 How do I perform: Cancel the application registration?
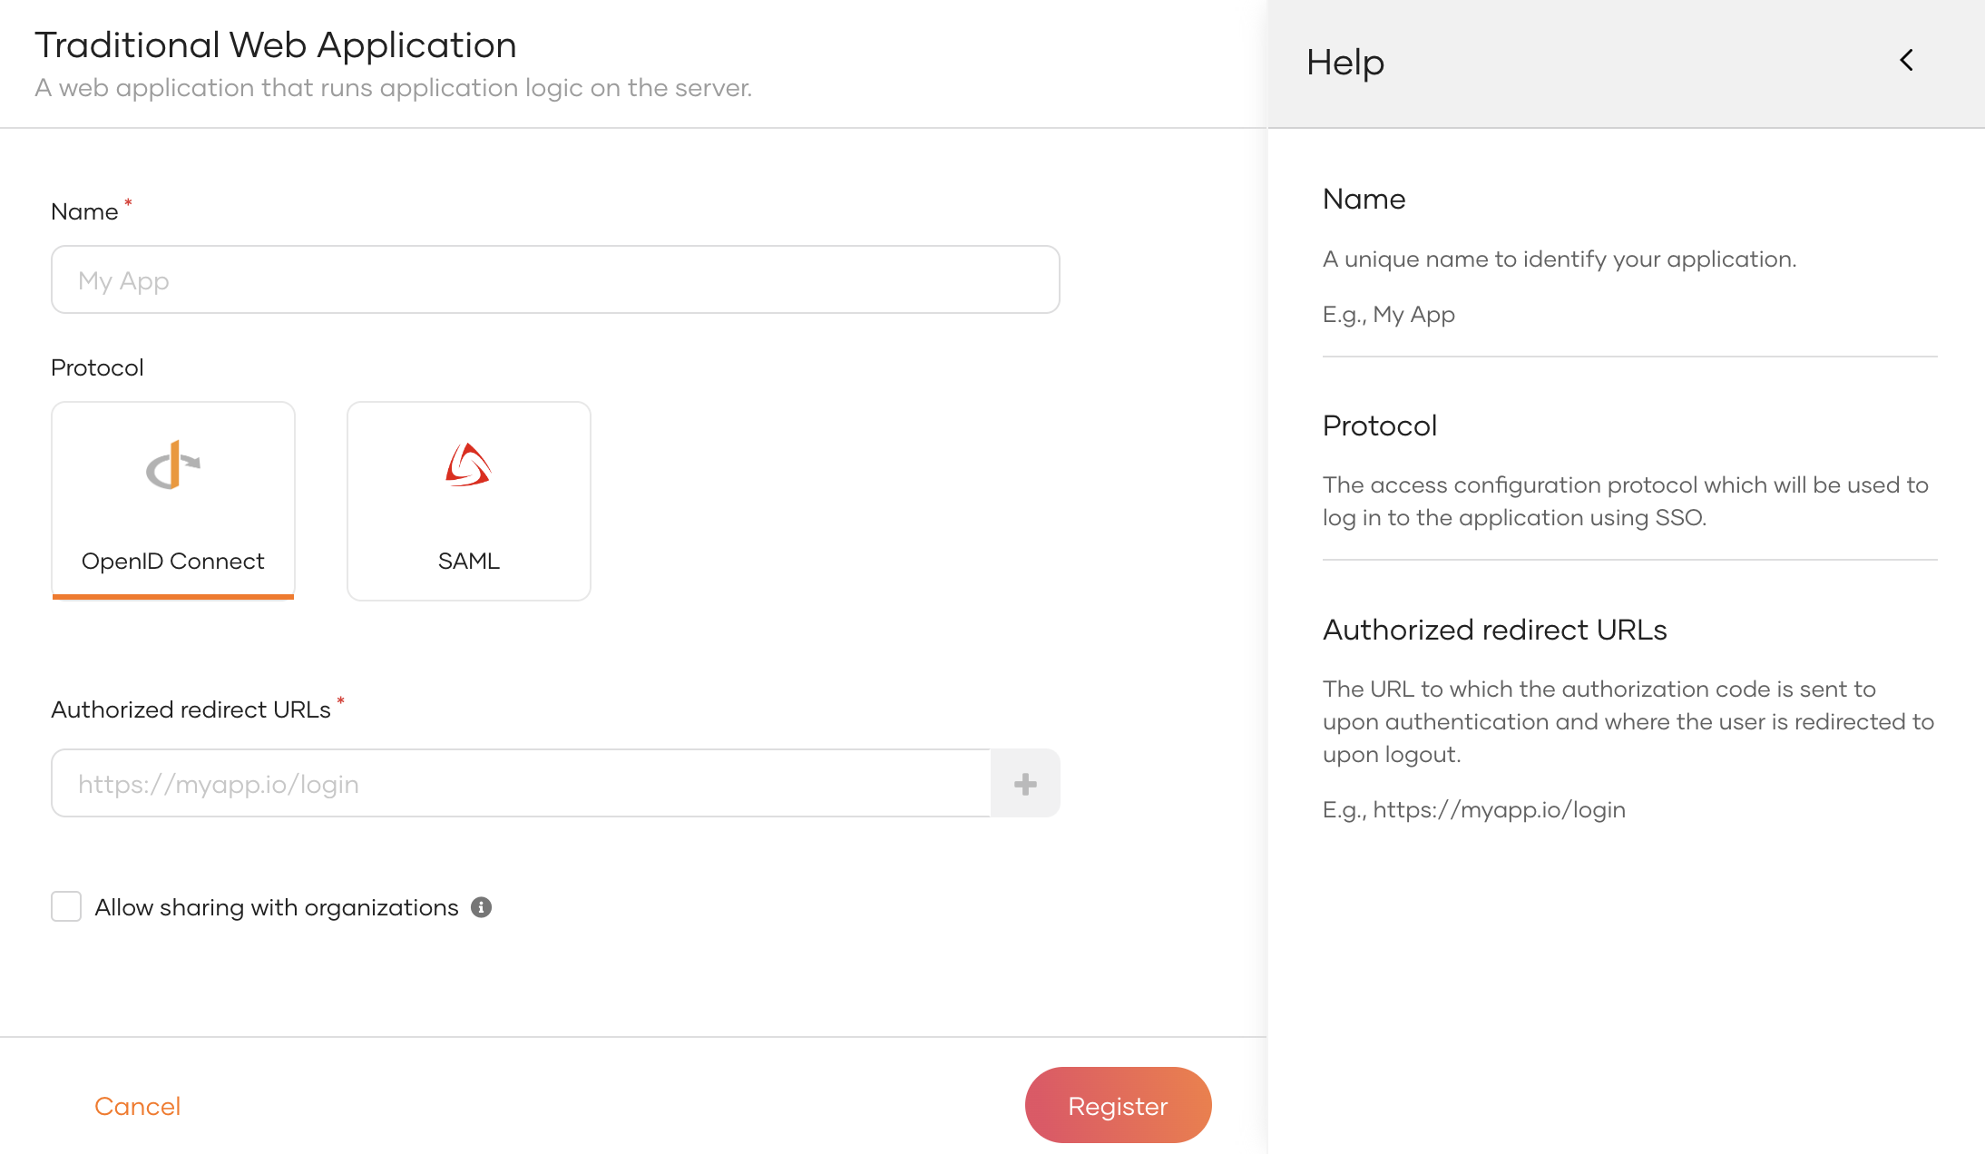(x=138, y=1106)
